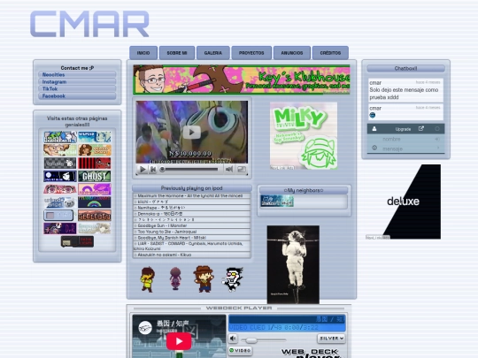478x358 pixels.
Task: Select Akazukin no ookami - Kikuo row
Action: coord(191,255)
